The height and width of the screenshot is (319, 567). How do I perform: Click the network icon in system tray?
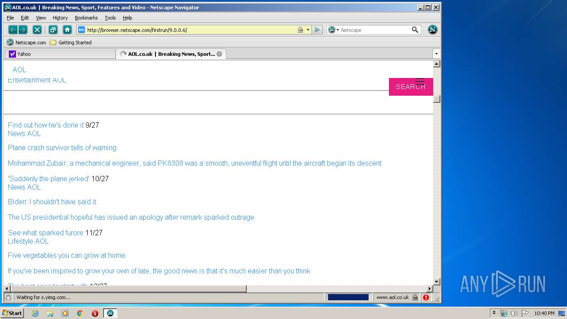coord(504,313)
